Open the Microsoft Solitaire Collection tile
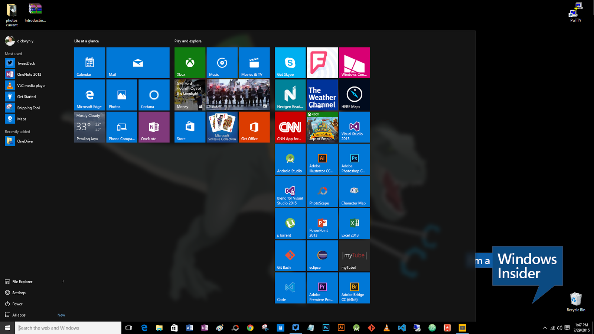594x334 pixels. 222,127
